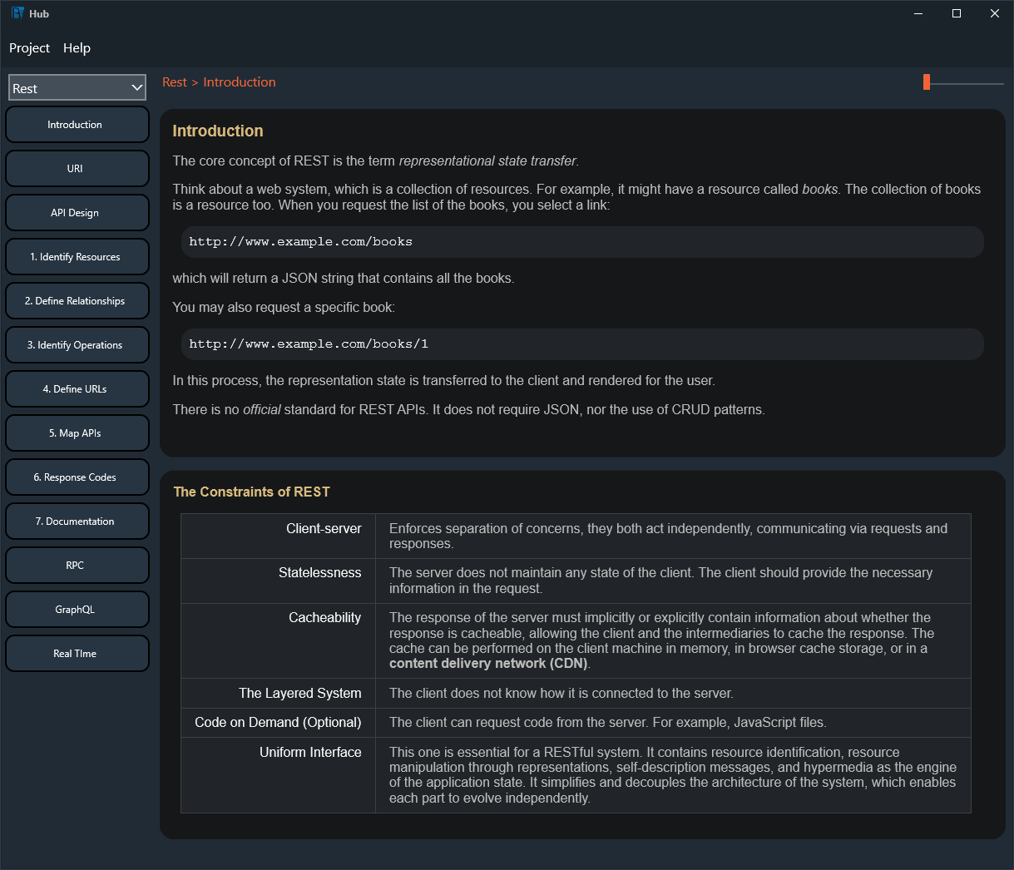Click the 'Uniform Interface' table cell
This screenshot has width=1014, height=870.
click(278, 775)
